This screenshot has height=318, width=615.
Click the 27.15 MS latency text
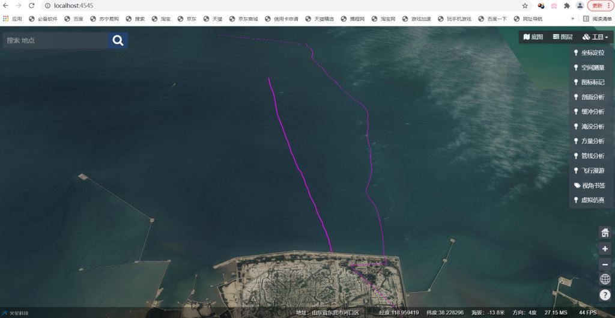[x=556, y=313]
